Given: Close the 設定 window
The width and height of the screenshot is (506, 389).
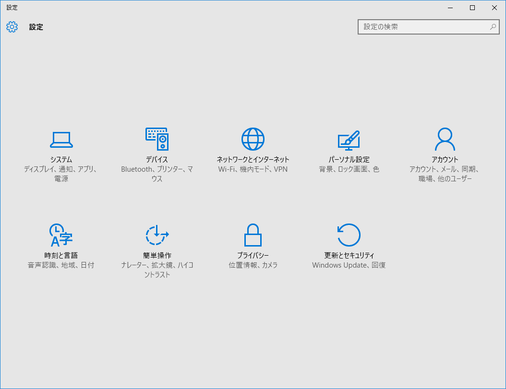Looking at the screenshot, I should (x=494, y=8).
